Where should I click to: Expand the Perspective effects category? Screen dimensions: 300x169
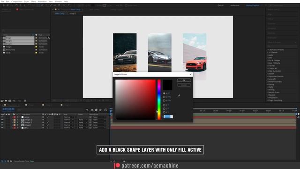(267, 98)
